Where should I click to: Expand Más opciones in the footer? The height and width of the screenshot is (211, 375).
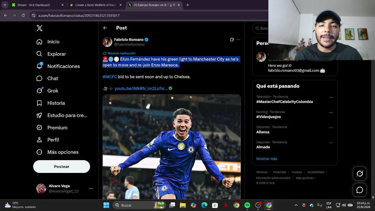(x=306, y=178)
